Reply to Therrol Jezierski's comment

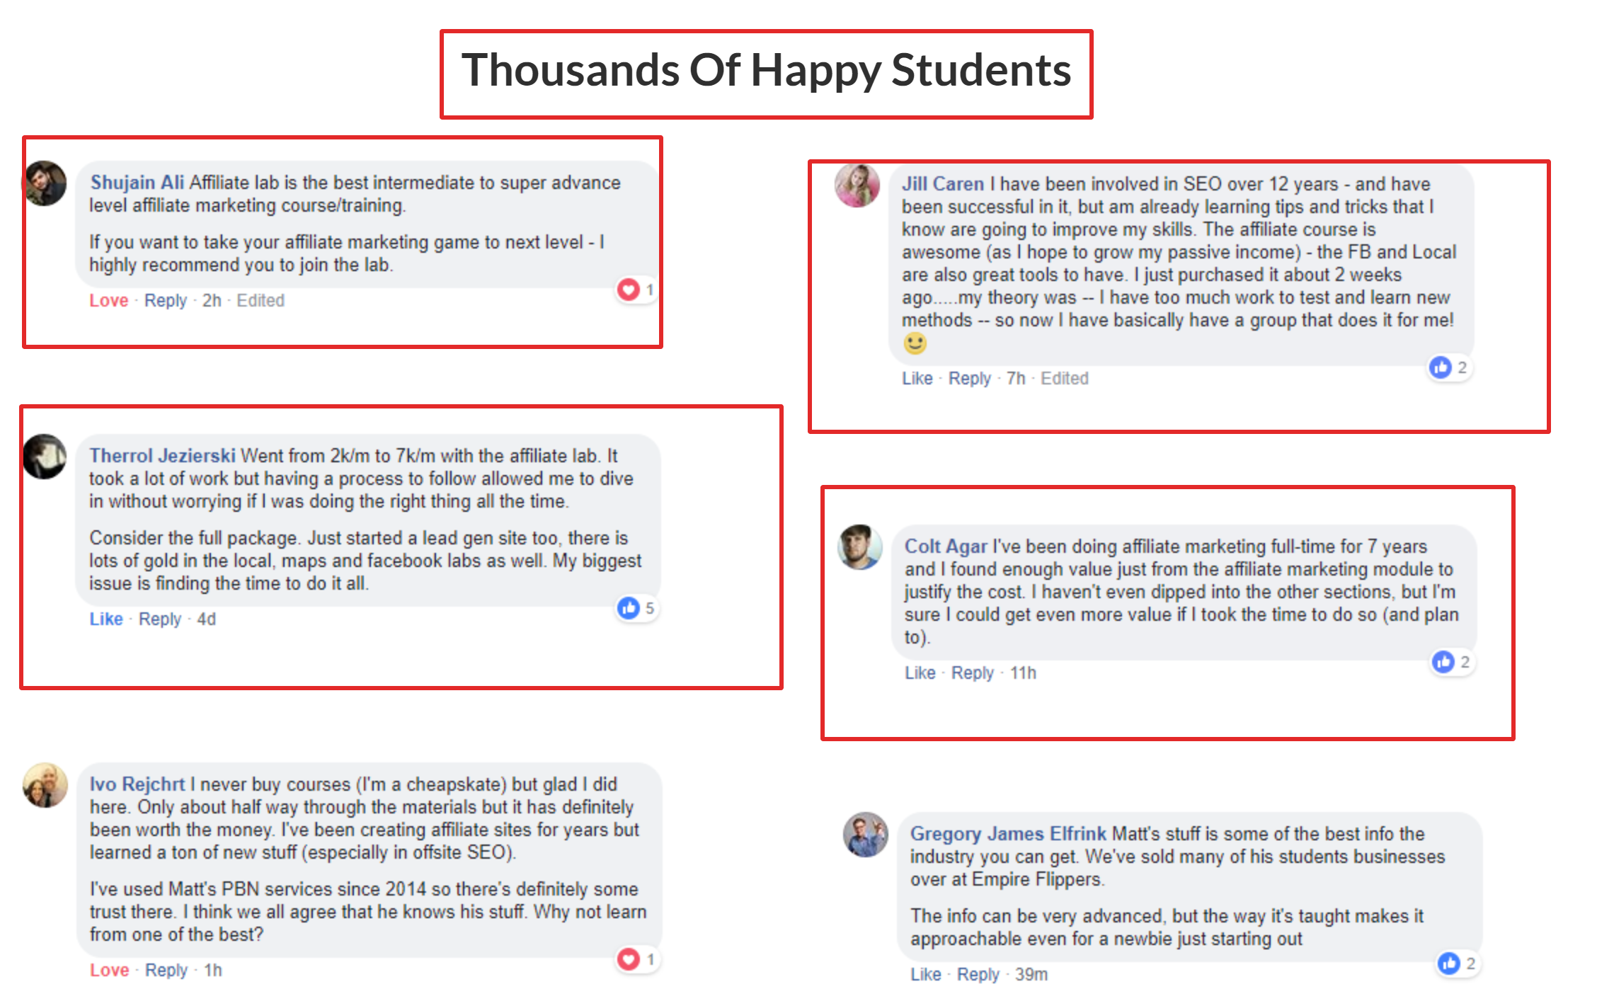pyautogui.click(x=160, y=619)
